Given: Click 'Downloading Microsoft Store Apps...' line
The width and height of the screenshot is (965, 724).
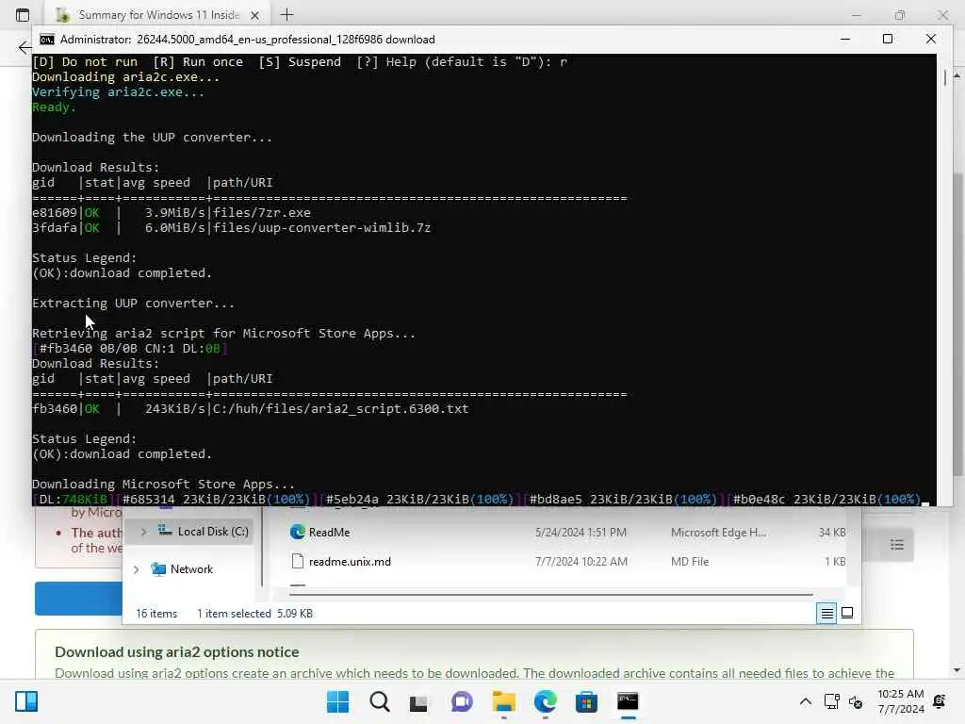Looking at the screenshot, I should [x=163, y=484].
